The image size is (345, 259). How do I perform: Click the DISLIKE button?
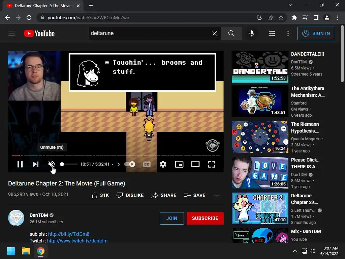(x=130, y=195)
